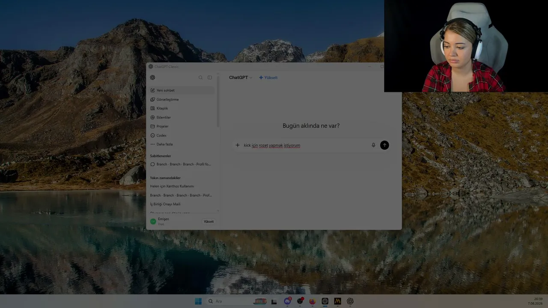Open chat İş Birliği Onayı Maili
The width and height of the screenshot is (548, 308).
click(182, 204)
